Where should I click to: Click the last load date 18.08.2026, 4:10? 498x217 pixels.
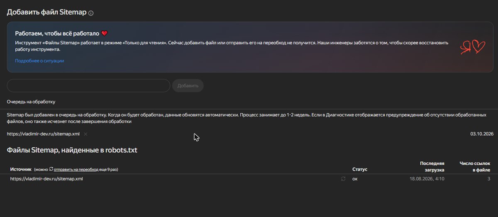pyautogui.click(x=427, y=179)
